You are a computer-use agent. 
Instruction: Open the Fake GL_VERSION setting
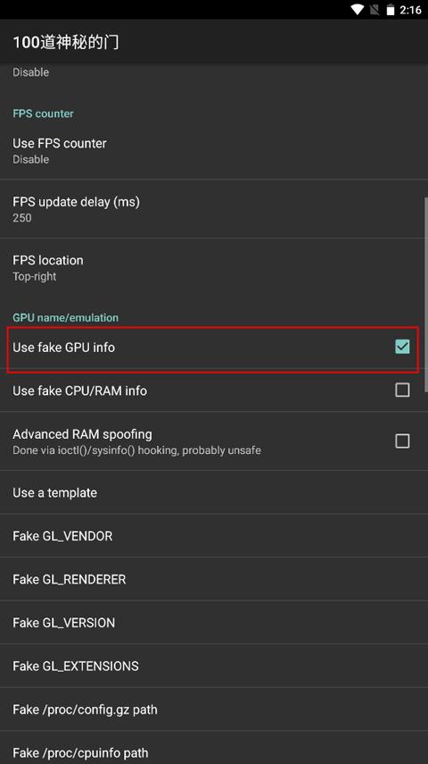(x=214, y=622)
